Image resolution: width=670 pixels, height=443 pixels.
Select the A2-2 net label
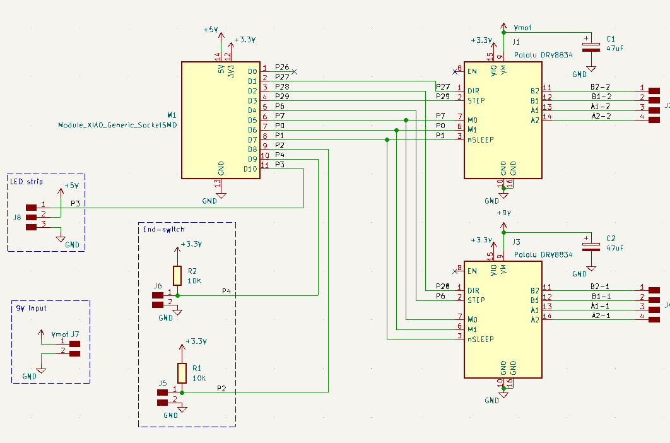601,116
